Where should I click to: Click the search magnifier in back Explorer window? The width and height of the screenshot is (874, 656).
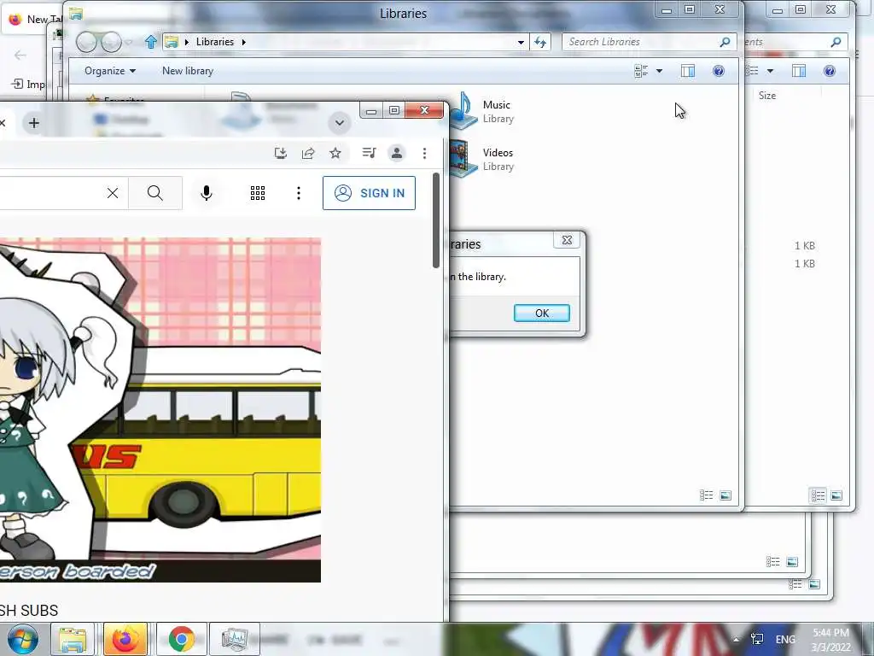[x=836, y=42]
